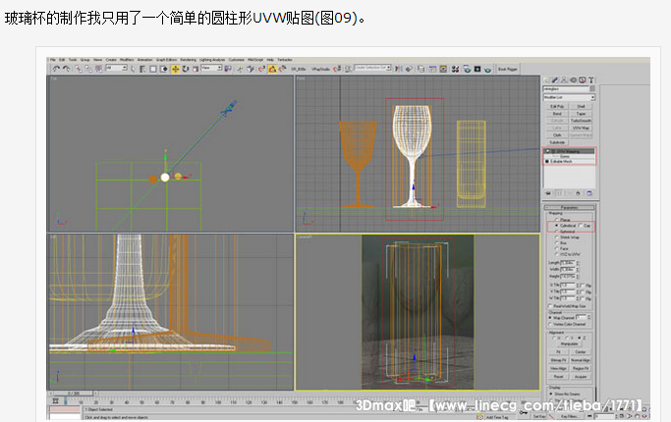This screenshot has width=671, height=422.
Task: Enable the Cap checkbox
Action: [581, 226]
